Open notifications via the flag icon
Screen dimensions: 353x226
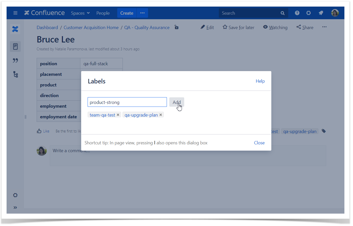point(321,13)
